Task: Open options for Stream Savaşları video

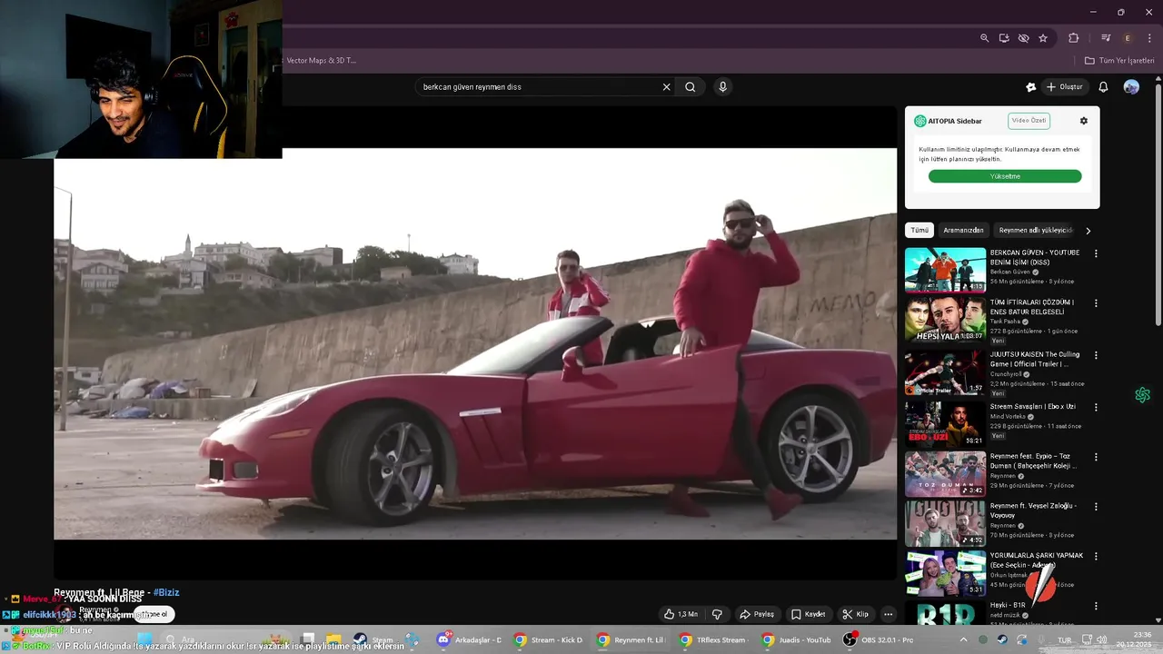Action: (1096, 407)
